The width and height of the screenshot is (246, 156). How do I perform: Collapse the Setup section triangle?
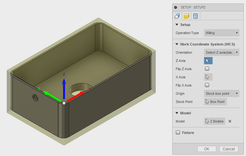tap(177, 25)
